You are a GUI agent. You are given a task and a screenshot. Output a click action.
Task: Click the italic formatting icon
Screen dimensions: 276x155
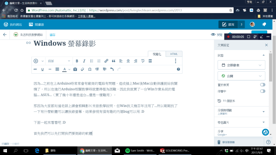[84, 61]
